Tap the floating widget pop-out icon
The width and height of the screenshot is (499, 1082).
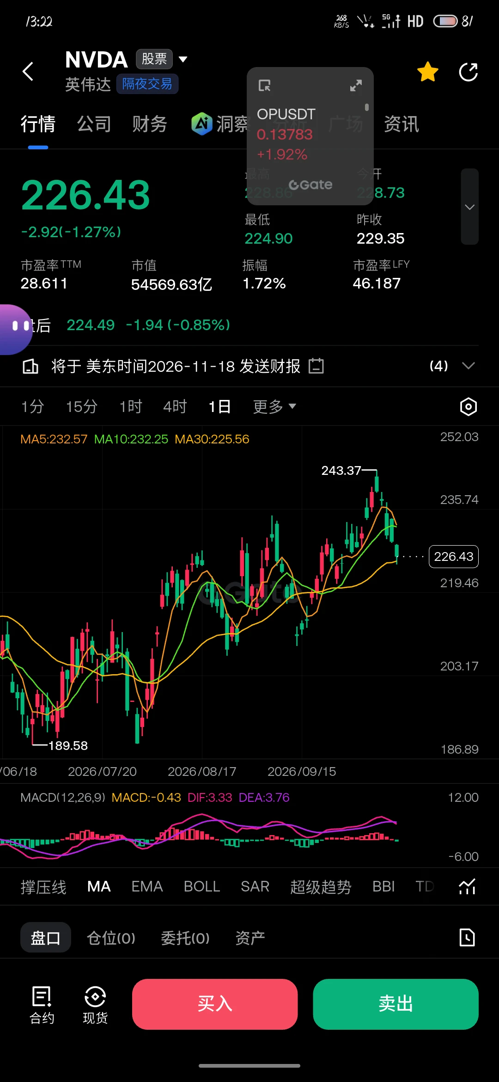(x=264, y=86)
